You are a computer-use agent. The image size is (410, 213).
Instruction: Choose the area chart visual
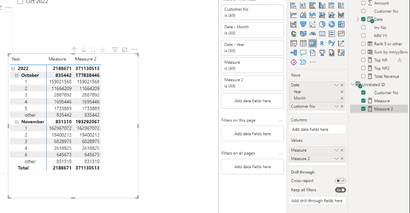[x=303, y=15]
